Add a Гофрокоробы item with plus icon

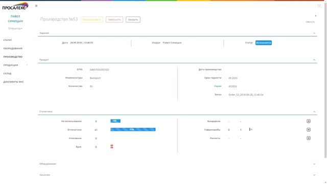pos(309,130)
